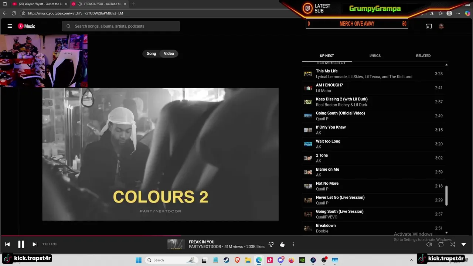Click queue scroll down arrow
Viewport: 473px width, 266px height.
[x=446, y=232]
